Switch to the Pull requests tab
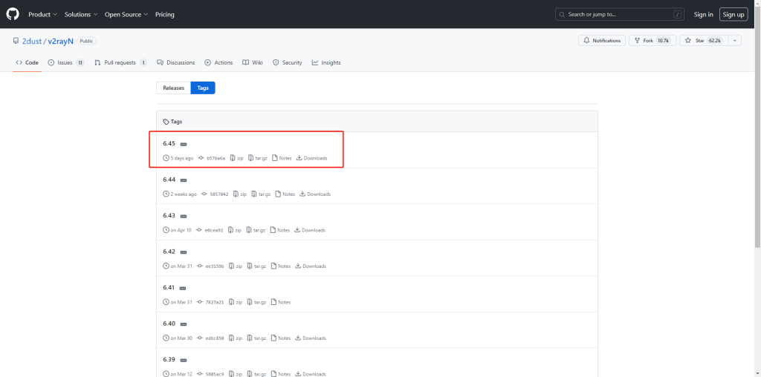Image resolution: width=761 pixels, height=377 pixels. click(x=121, y=62)
